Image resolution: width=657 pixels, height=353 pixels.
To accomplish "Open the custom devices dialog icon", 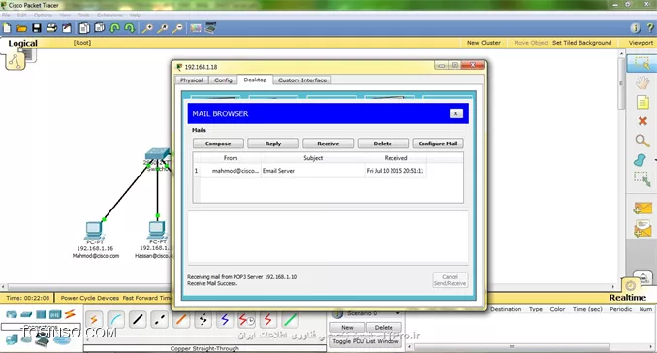I will pyautogui.click(x=210, y=28).
